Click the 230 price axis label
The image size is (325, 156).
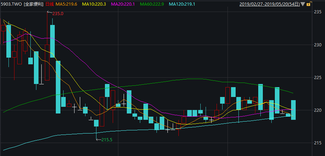(x=318, y=45)
